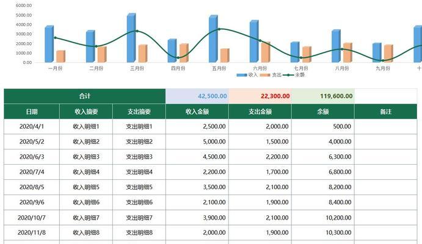Select cell 支出明细8
Viewport: 422px width, 244px height.
click(139, 232)
